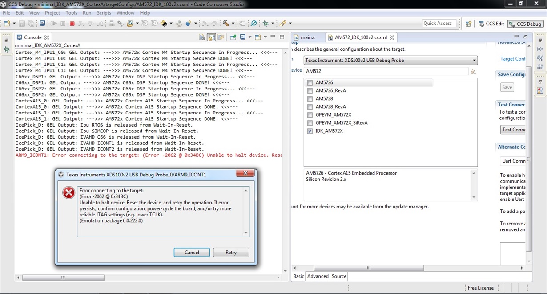Click the red error icon in dialog
The height and width of the screenshot is (294, 547).
pyautogui.click(x=68, y=193)
